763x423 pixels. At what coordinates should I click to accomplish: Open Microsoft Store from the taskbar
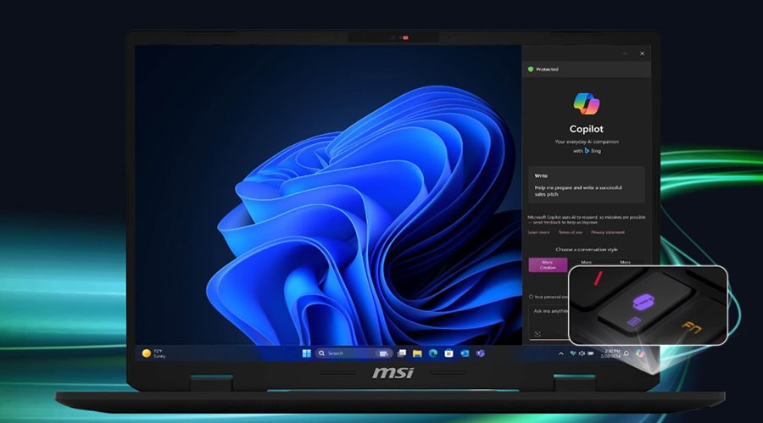[x=448, y=353]
